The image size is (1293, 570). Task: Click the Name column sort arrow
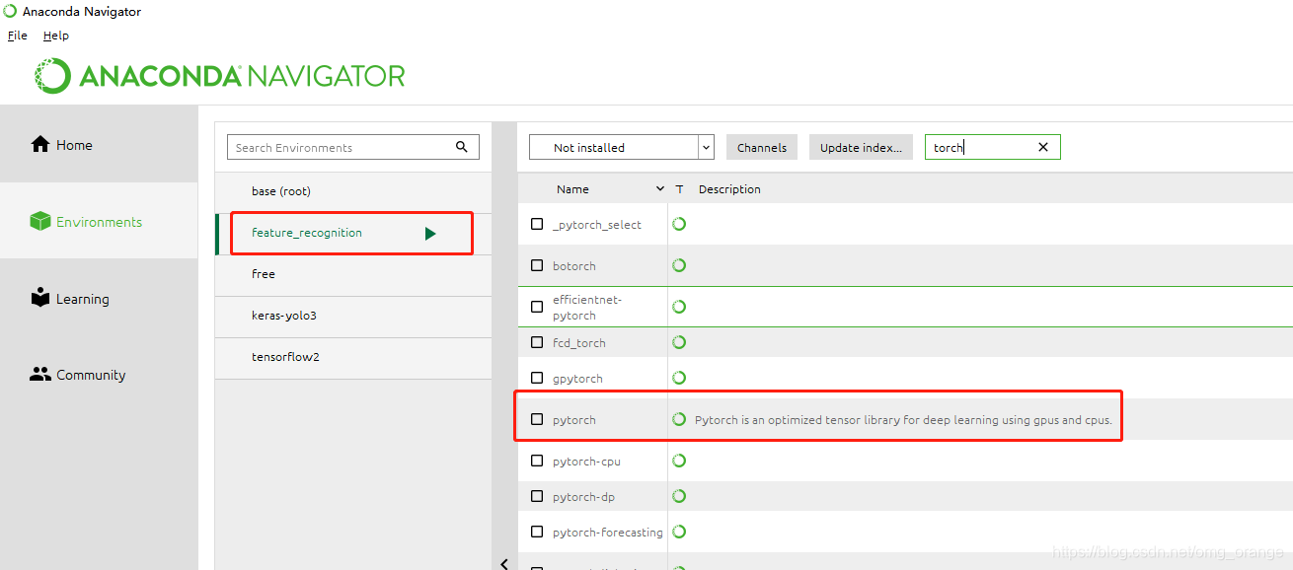click(x=660, y=189)
